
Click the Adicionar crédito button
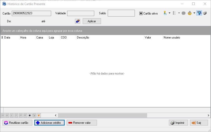pos(49,123)
